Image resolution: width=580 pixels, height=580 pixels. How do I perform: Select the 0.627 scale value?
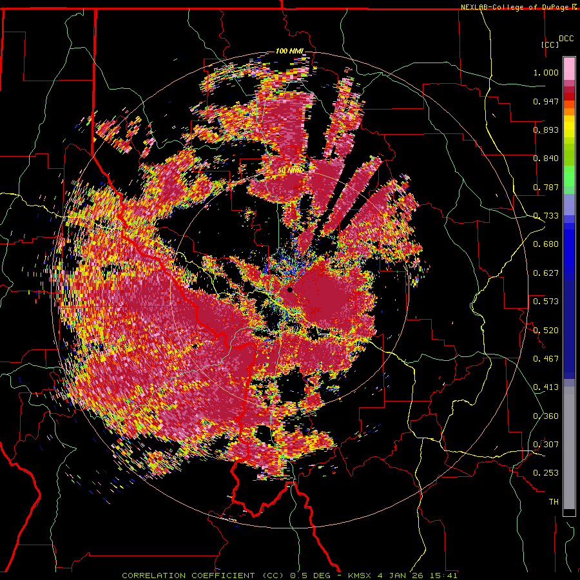point(546,273)
